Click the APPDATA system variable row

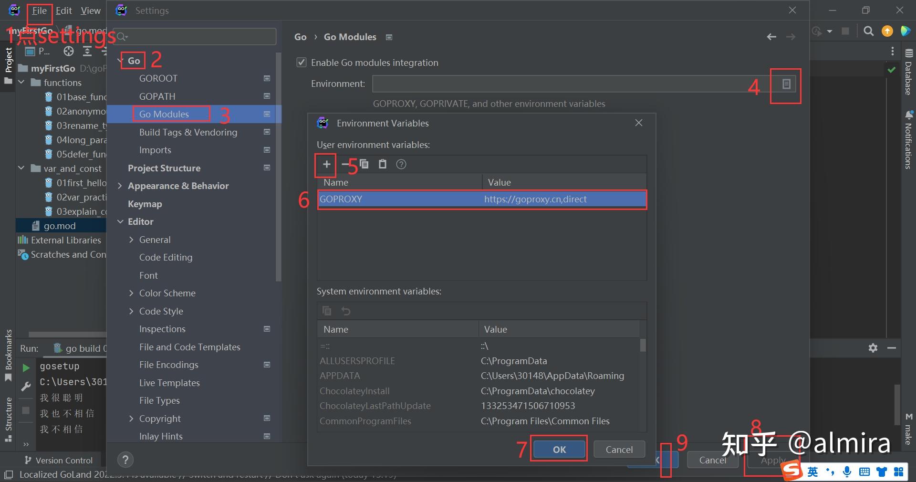pos(479,376)
